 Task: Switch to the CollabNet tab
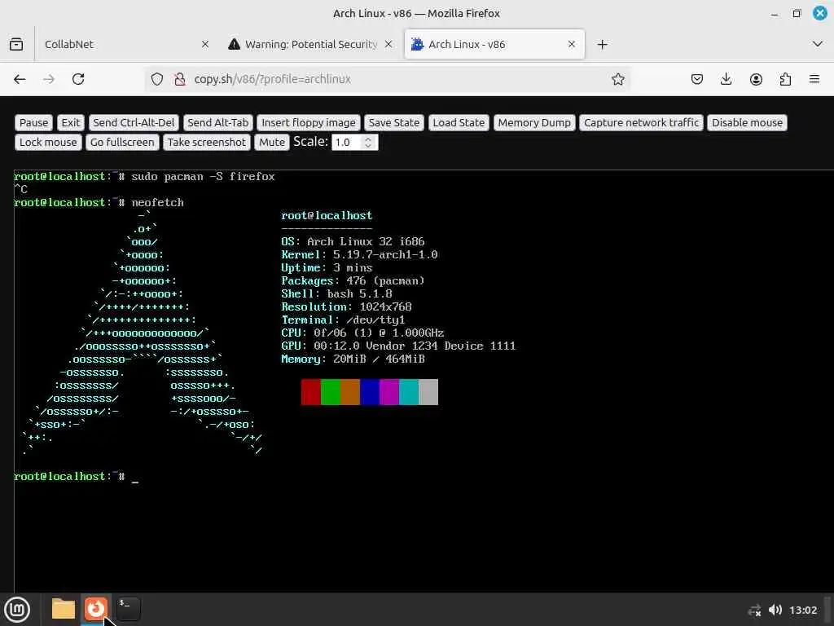pyautogui.click(x=123, y=44)
